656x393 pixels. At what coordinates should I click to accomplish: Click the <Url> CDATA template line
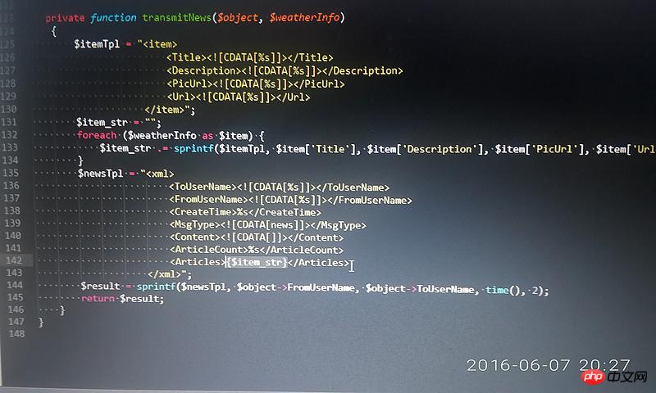click(238, 97)
